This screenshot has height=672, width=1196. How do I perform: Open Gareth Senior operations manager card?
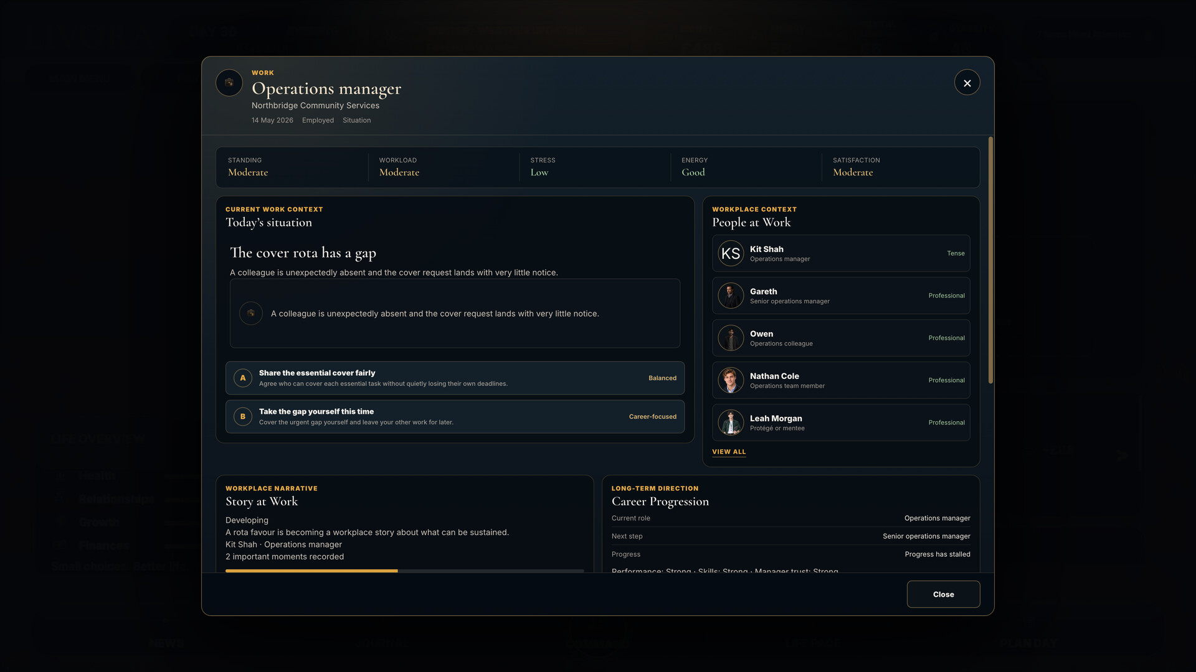point(841,296)
